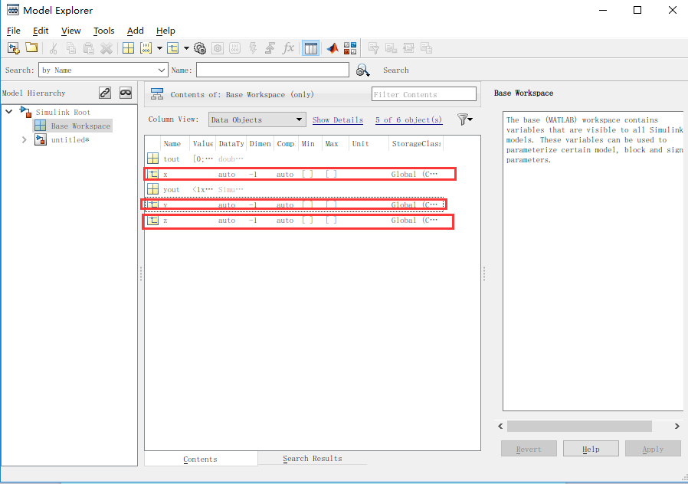Switch to the Search Results tab
This screenshot has height=484, width=688.
(x=313, y=458)
